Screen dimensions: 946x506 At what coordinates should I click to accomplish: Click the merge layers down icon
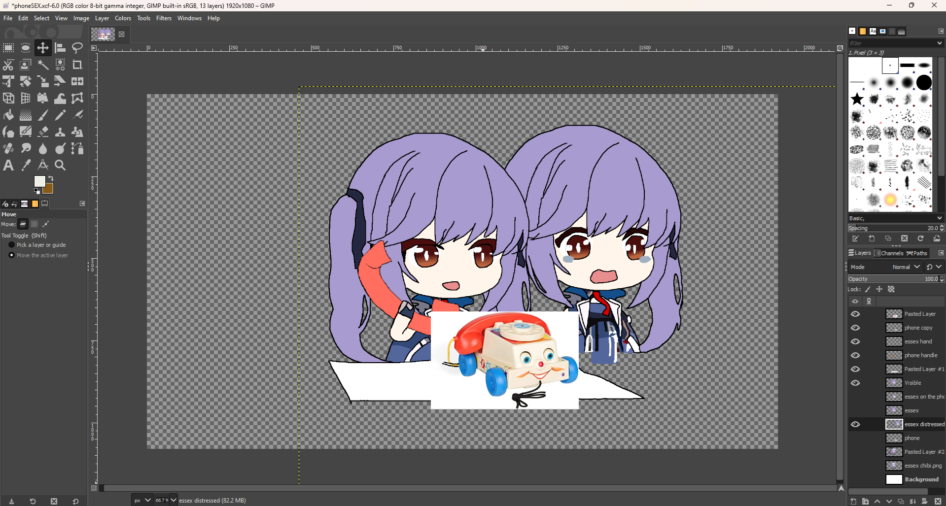(912, 501)
